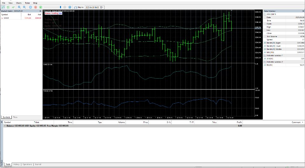
Task: Click the Bands(20) Upper indicator icon
Action: coord(265,43)
